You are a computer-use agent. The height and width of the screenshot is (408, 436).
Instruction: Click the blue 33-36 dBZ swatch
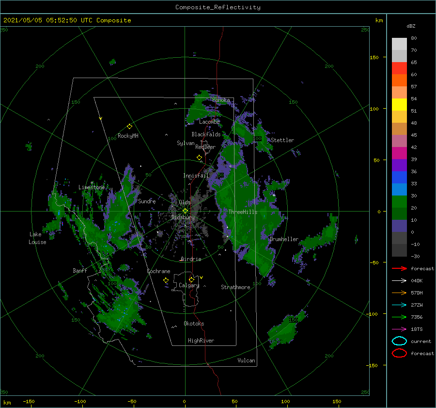(x=399, y=177)
